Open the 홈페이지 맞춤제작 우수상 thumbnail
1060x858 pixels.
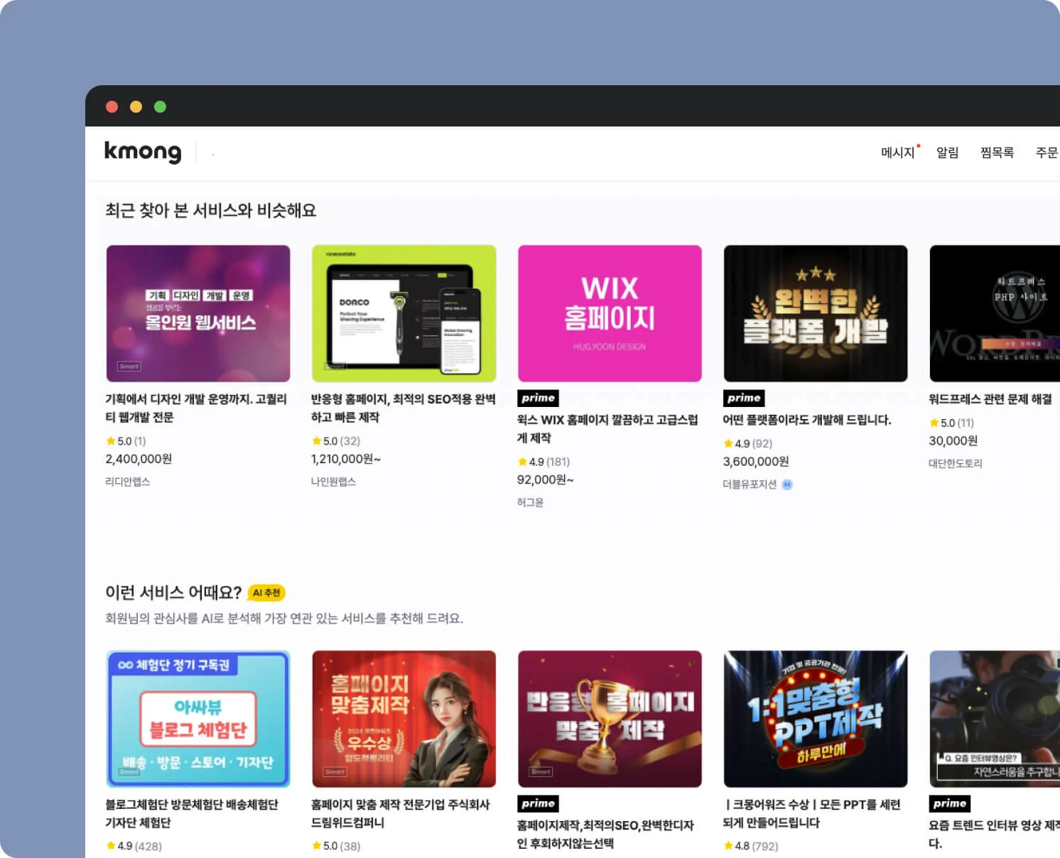click(404, 719)
